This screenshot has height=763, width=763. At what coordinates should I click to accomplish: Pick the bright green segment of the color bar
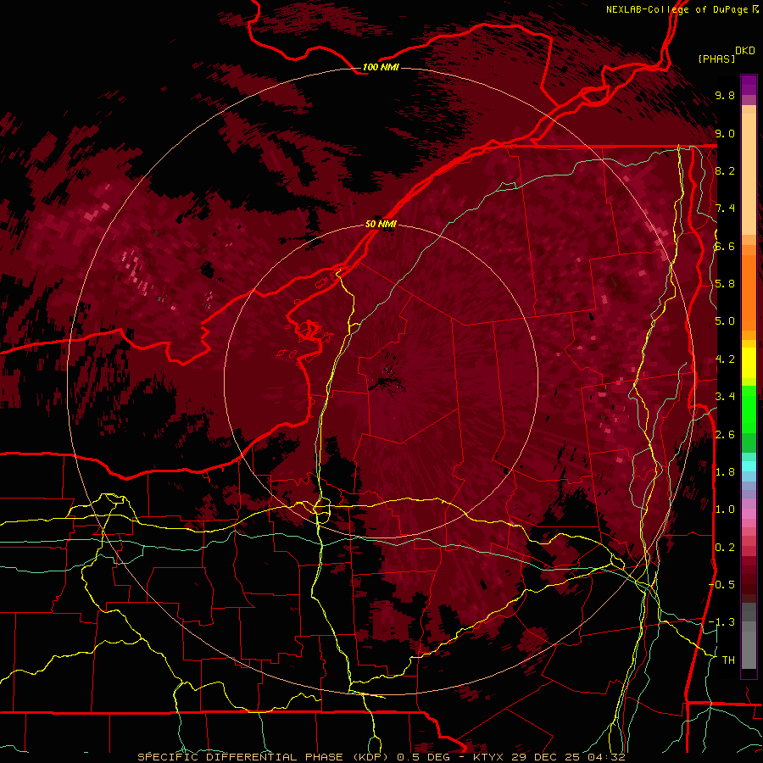point(749,409)
